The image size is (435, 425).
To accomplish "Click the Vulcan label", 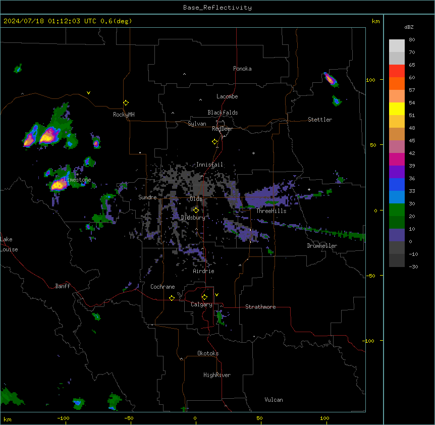I will click(274, 400).
